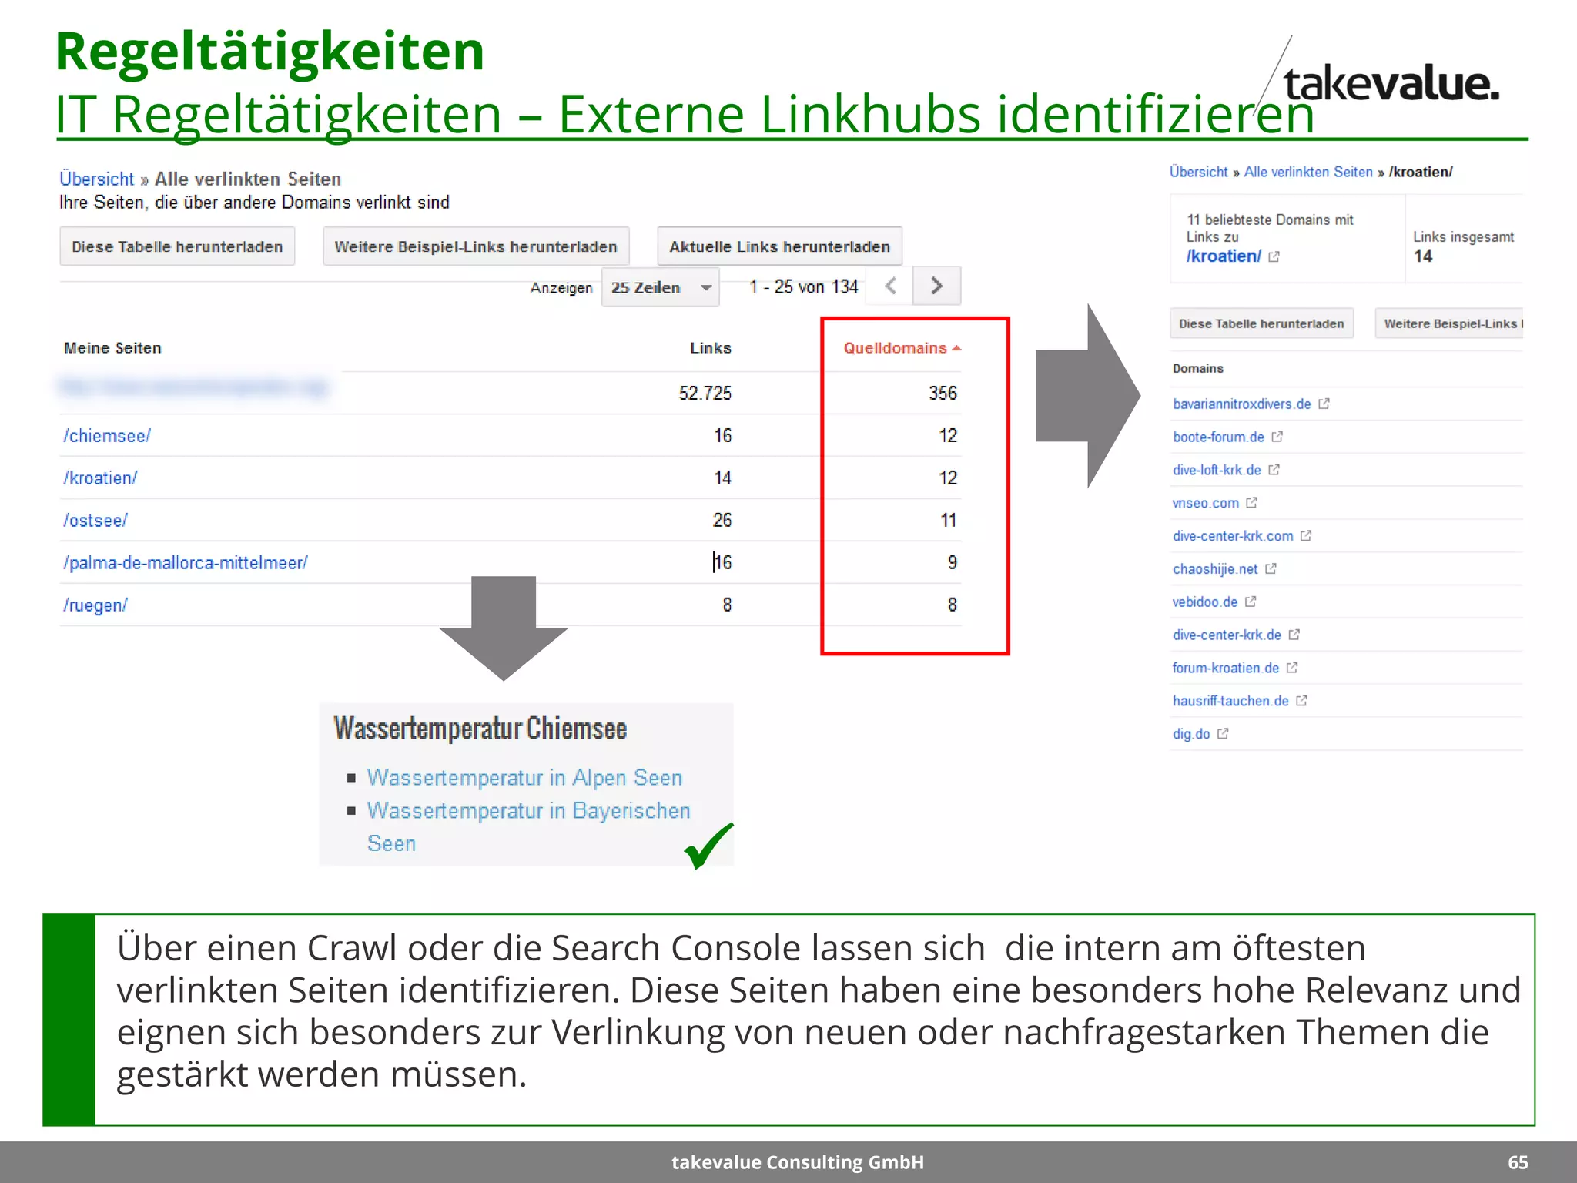
Task: Open dig.do domain link
Action: pos(1191,734)
